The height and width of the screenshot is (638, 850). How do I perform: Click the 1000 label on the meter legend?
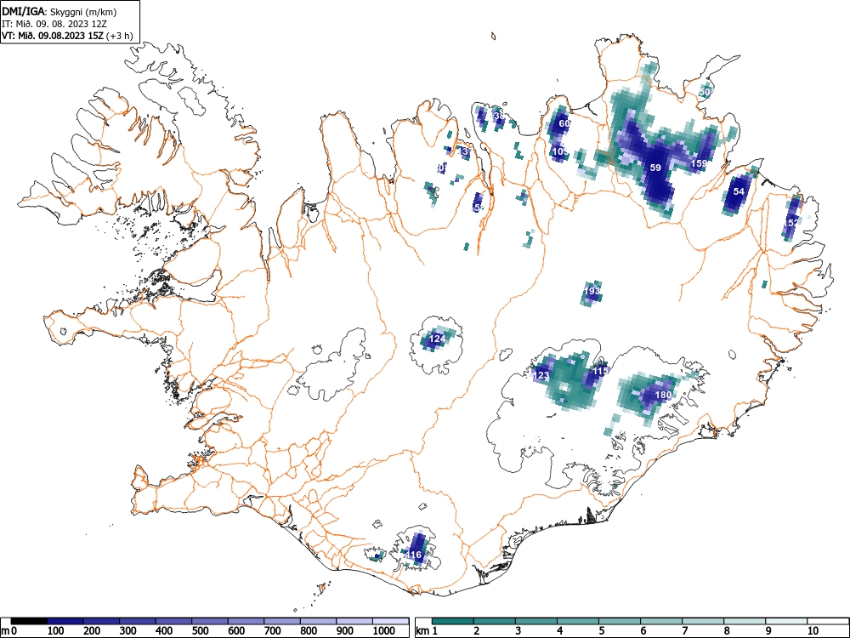click(x=384, y=631)
